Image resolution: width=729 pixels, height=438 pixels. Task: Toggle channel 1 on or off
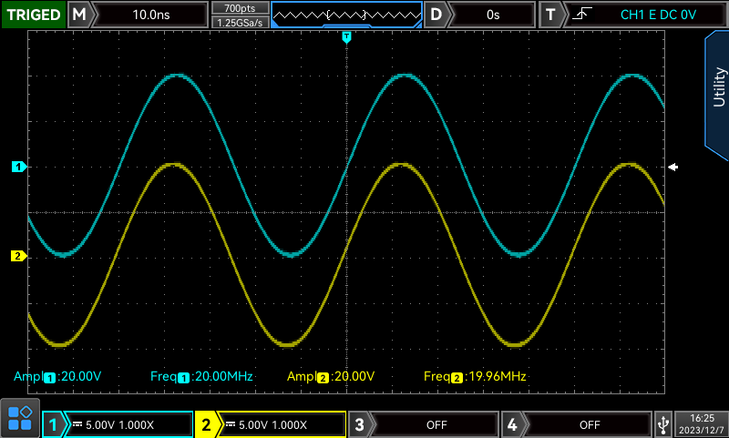click(x=55, y=424)
